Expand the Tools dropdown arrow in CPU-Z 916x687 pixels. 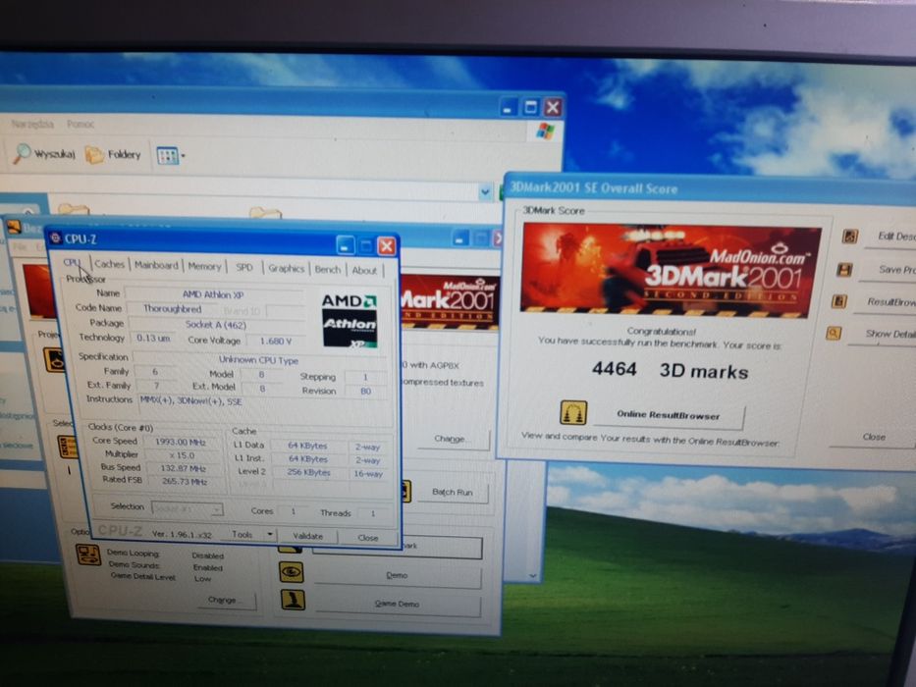[x=269, y=535]
